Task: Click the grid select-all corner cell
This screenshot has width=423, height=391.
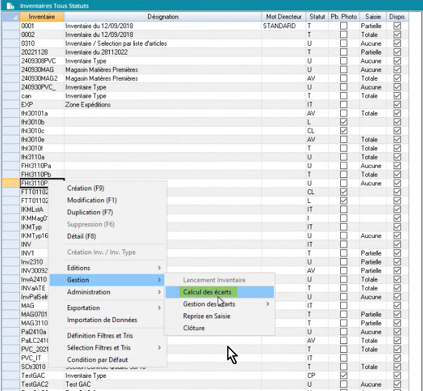Action: pos(10,17)
